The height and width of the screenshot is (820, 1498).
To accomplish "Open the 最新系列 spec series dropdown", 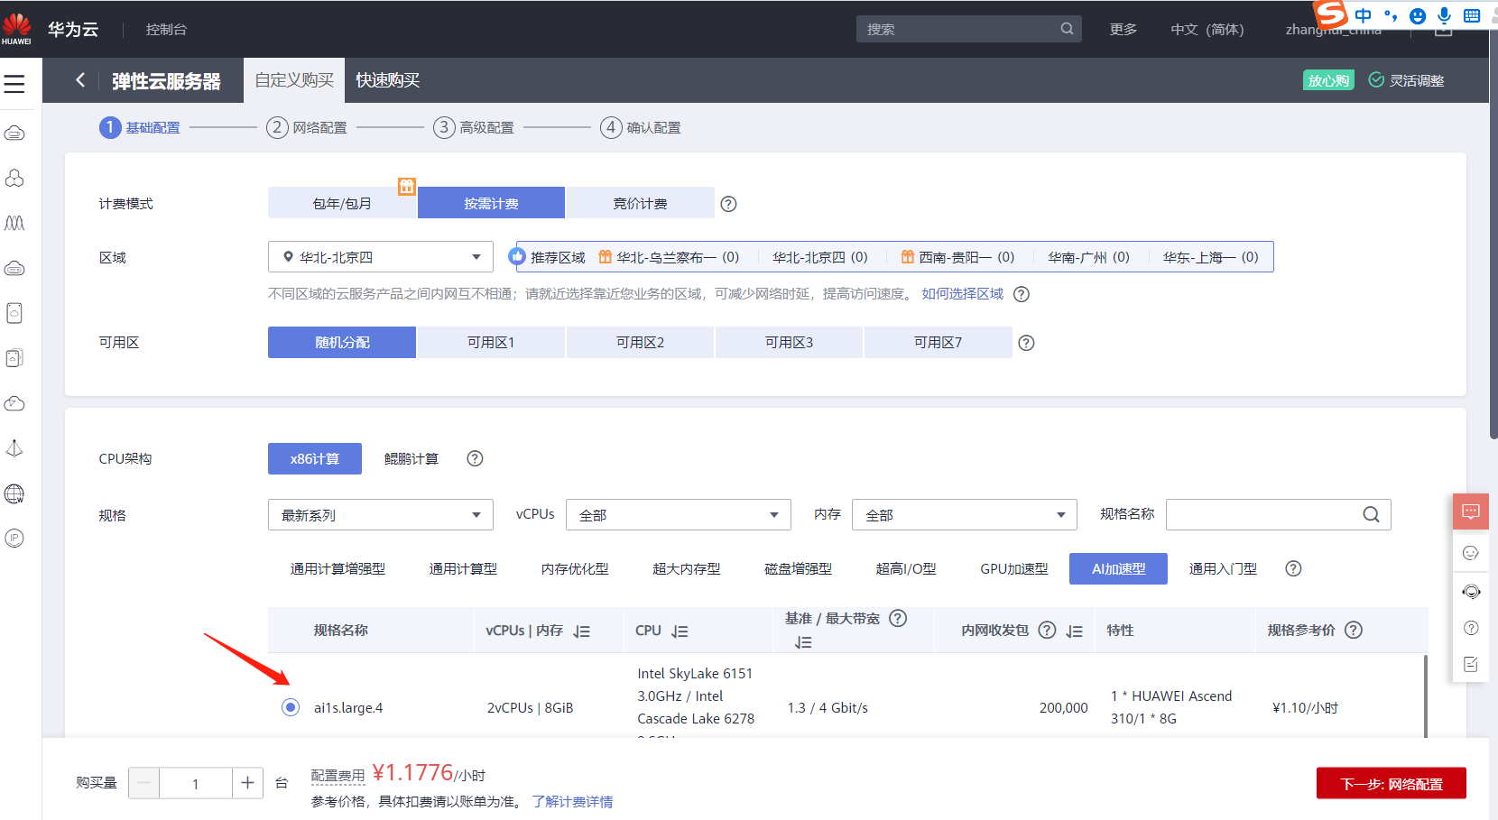I will (381, 515).
